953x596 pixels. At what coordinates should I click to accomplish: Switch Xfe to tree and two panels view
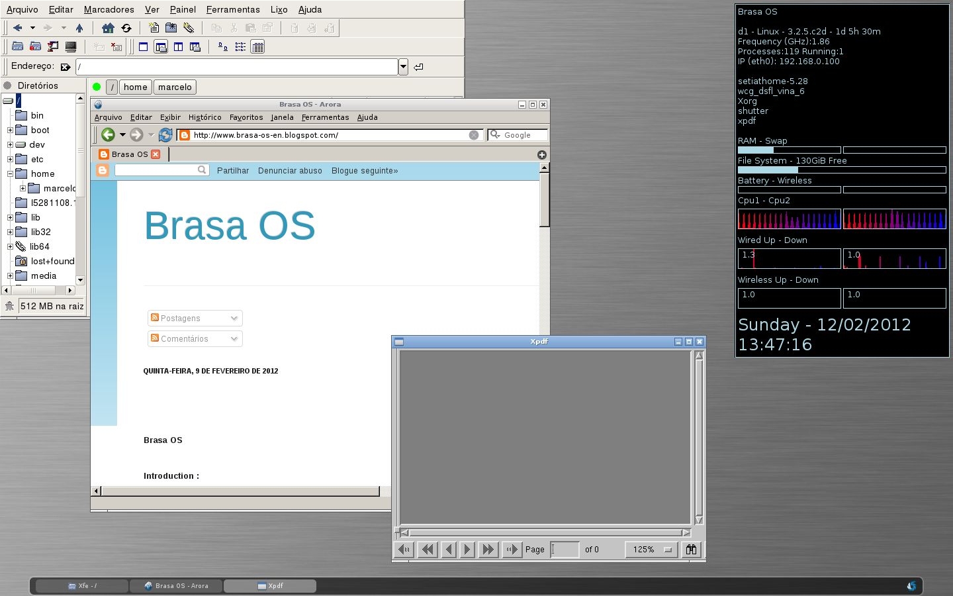pyautogui.click(x=195, y=47)
